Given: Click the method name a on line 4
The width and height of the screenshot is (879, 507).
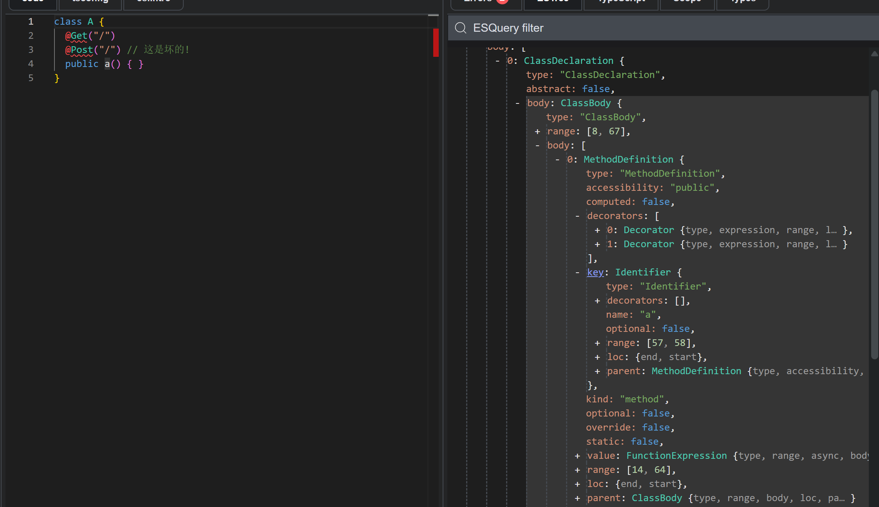Looking at the screenshot, I should pos(107,64).
